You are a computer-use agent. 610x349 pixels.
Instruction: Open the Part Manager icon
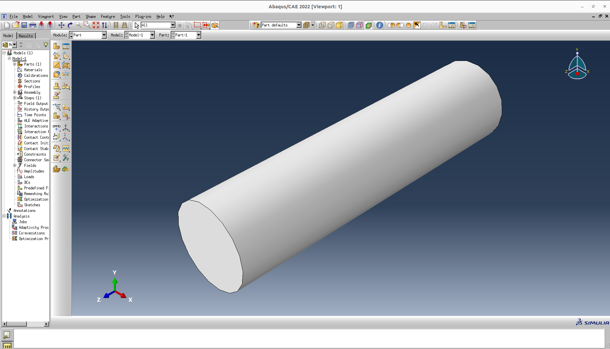point(66,46)
